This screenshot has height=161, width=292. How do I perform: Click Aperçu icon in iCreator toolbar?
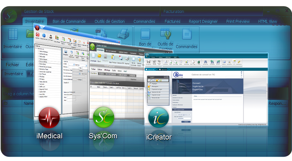(x=224, y=62)
